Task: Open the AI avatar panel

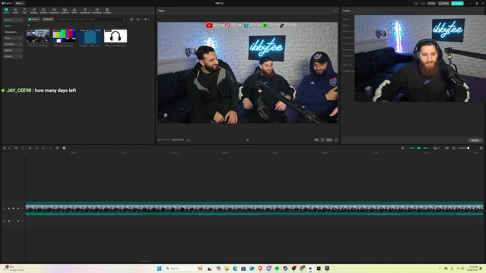Action: pyautogui.click(x=107, y=11)
